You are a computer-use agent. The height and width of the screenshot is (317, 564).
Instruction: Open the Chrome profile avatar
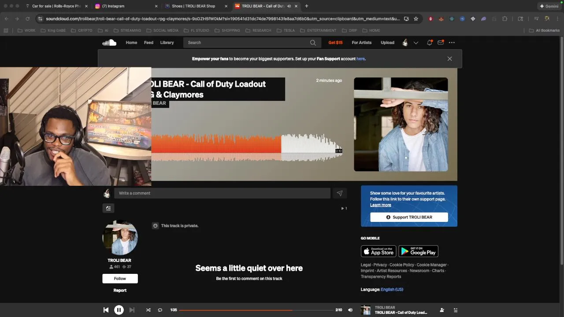tap(547, 19)
